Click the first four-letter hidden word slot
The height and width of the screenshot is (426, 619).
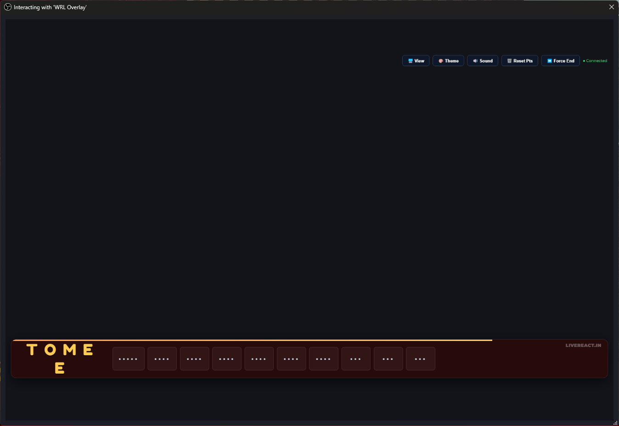[x=162, y=359]
